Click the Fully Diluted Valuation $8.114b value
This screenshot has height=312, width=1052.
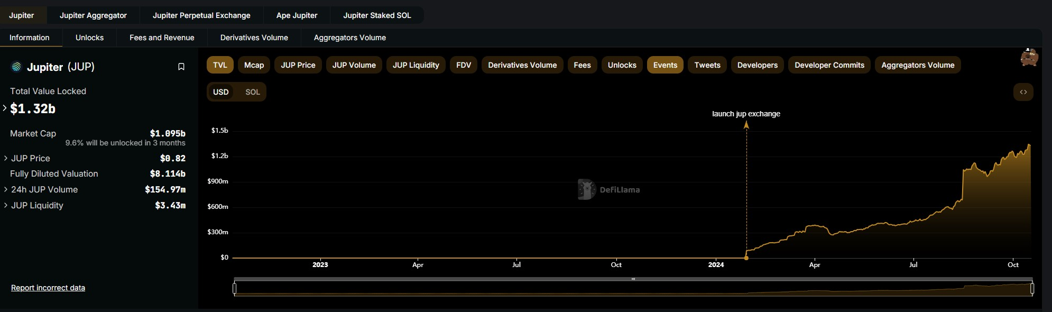(x=168, y=173)
